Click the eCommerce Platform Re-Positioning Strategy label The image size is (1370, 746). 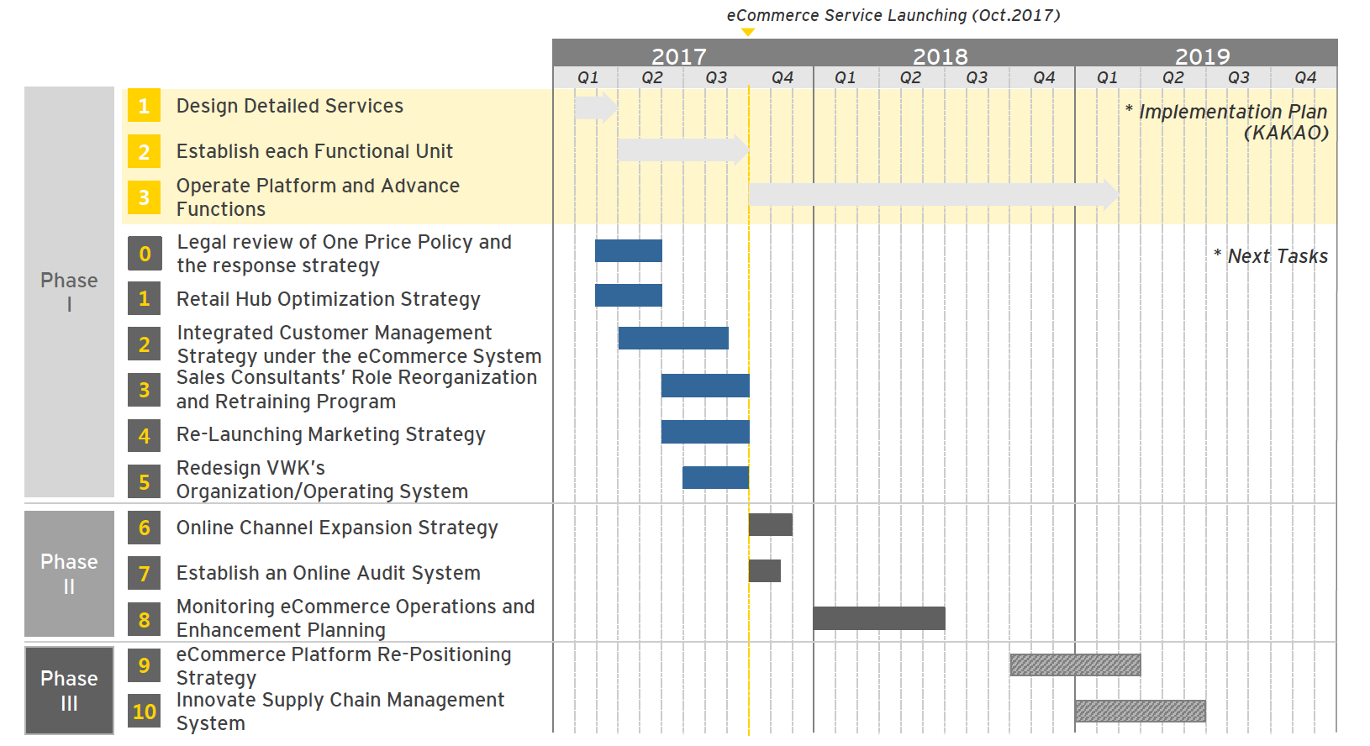pos(344,666)
